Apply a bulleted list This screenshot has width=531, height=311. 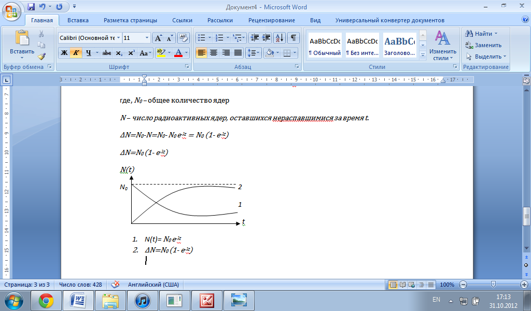(x=202, y=37)
